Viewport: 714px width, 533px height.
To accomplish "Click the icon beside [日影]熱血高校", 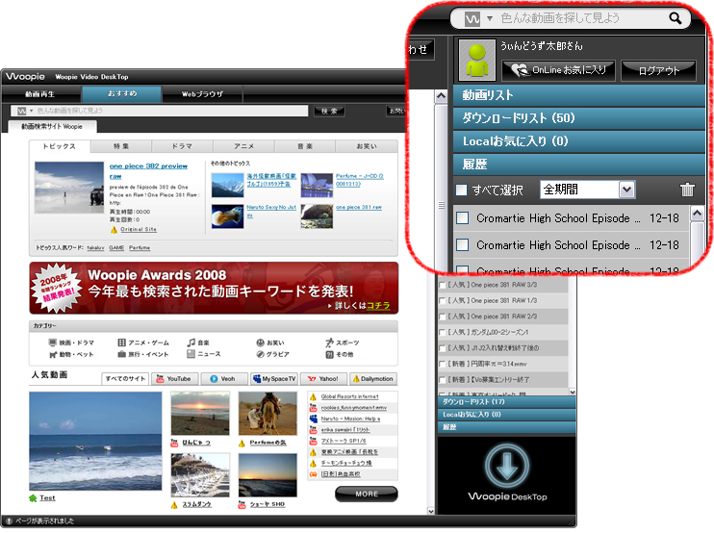I will point(314,473).
